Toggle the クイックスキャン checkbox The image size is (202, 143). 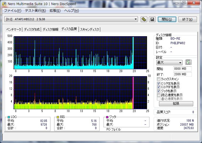(159, 79)
